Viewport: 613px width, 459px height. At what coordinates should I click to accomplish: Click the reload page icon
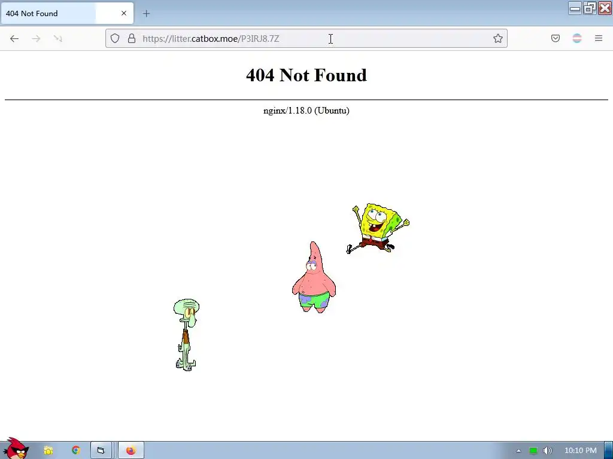point(58,38)
